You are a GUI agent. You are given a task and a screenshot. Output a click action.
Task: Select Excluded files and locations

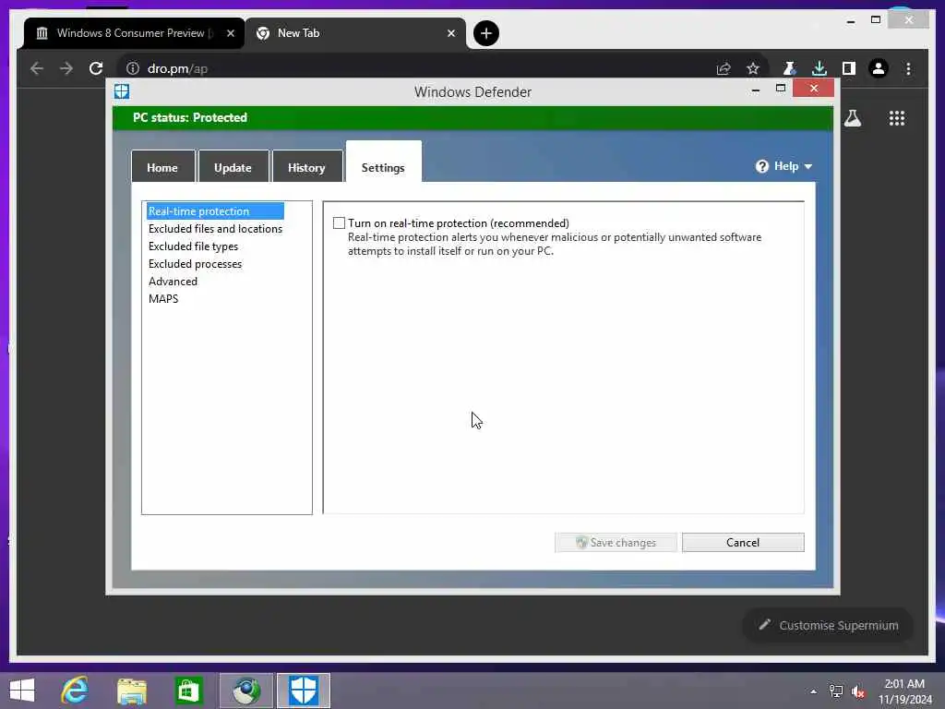point(215,229)
